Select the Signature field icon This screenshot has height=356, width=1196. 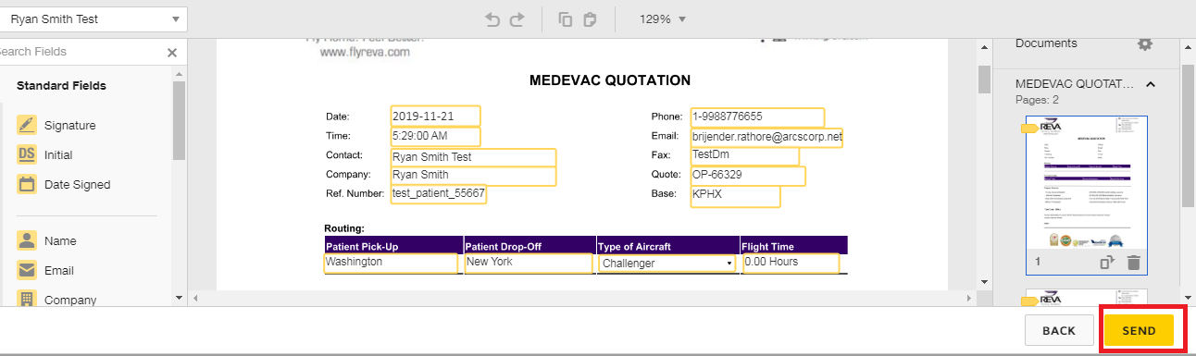pyautogui.click(x=27, y=125)
